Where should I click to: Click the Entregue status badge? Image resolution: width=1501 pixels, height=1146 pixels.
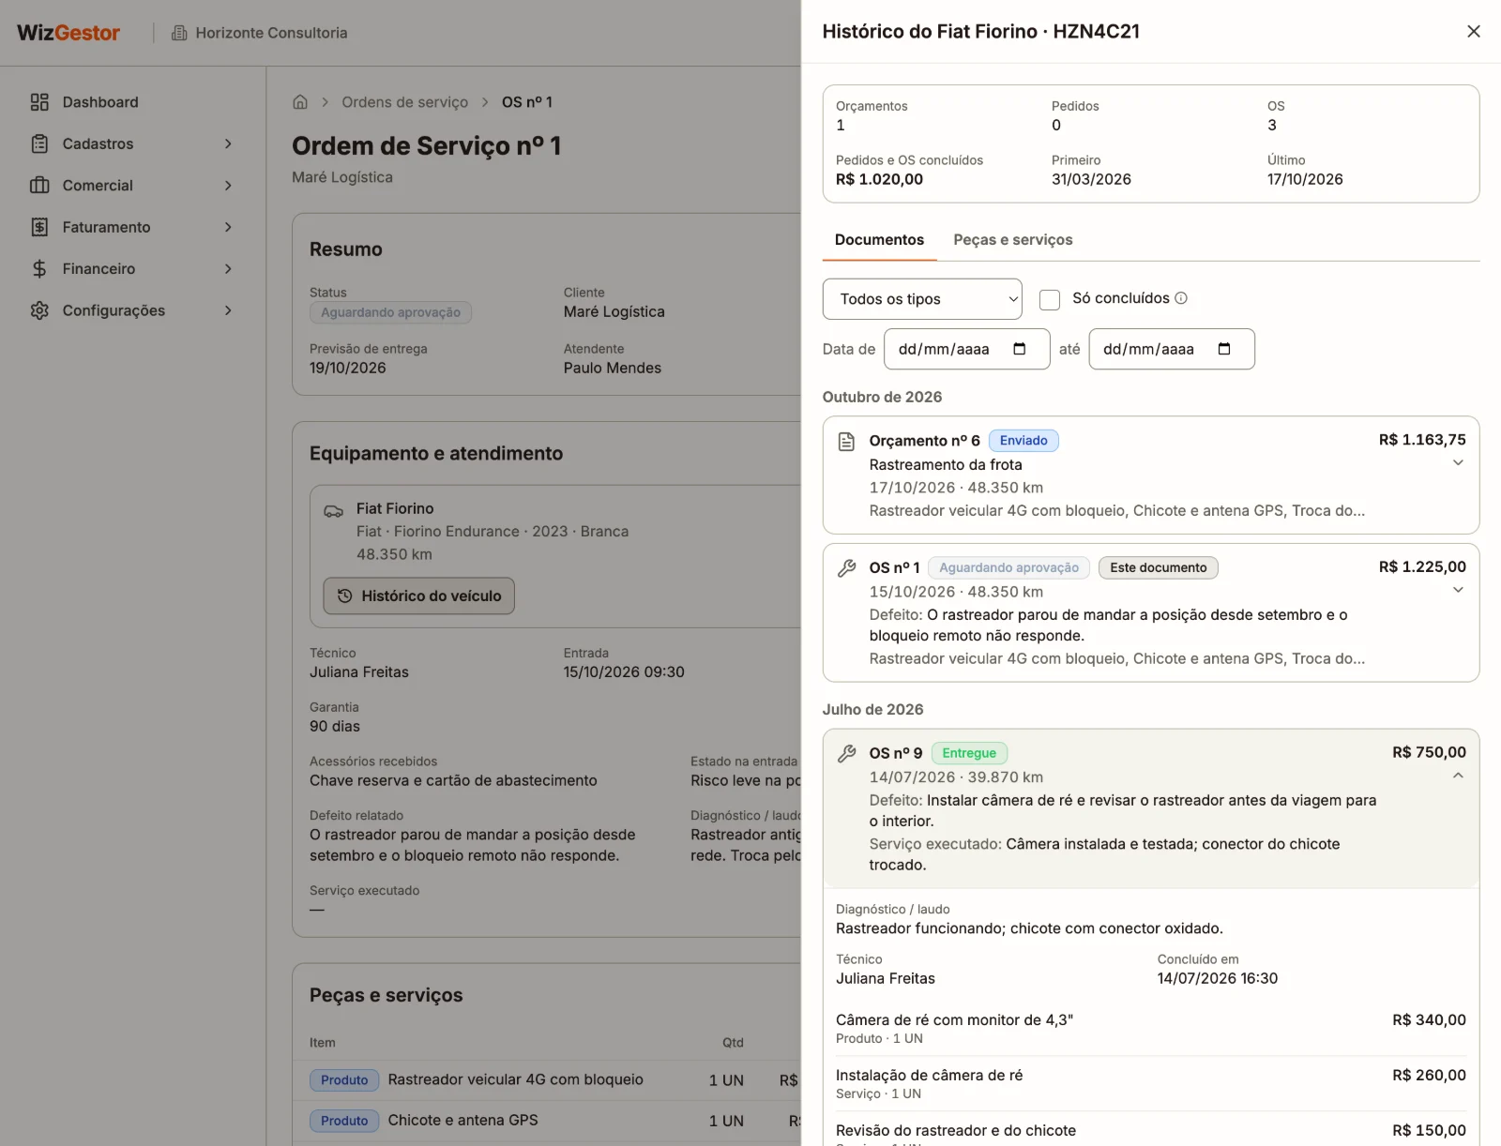pyautogui.click(x=969, y=753)
